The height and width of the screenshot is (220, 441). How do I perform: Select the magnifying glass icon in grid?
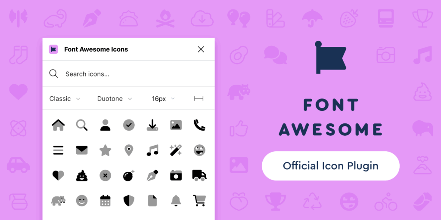click(82, 125)
